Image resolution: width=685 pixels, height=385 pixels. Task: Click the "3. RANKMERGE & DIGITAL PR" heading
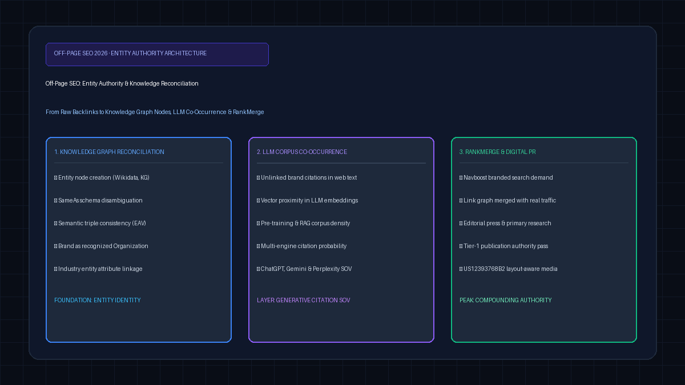(498, 152)
